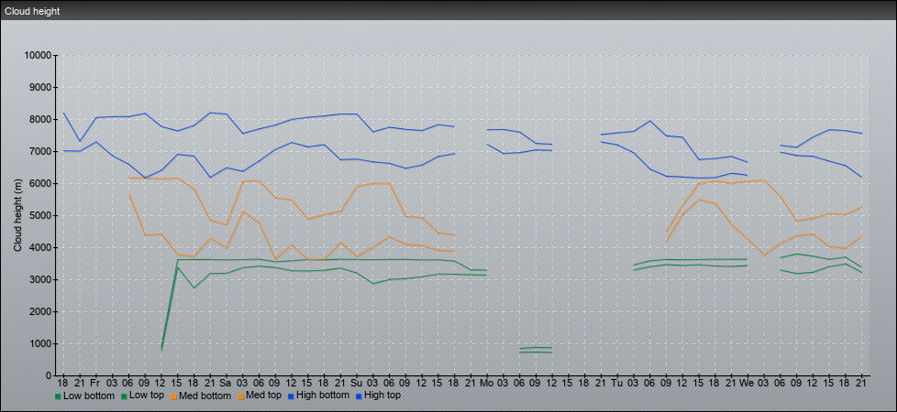897x412 pixels.
Task: Click the green Low bottom legend swatch
Action: point(58,396)
